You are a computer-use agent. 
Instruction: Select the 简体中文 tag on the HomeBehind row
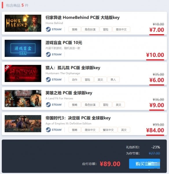(x=121, y=29)
